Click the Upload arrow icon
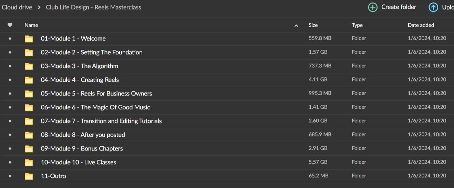Viewport: 454px width, 188px height. (x=433, y=7)
